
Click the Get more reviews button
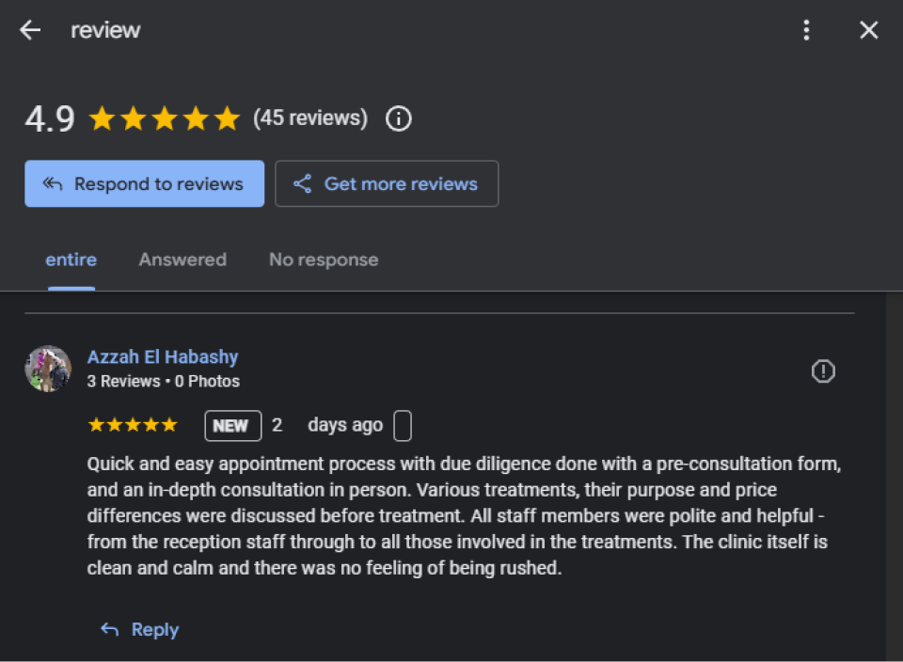tap(387, 183)
